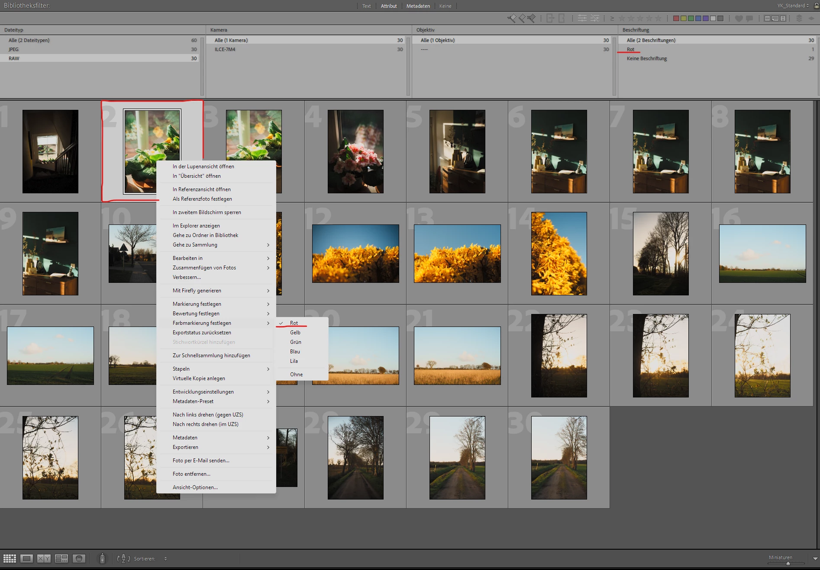The width and height of the screenshot is (820, 570).
Task: Click the Attribut library filter button
Action: pyautogui.click(x=388, y=6)
